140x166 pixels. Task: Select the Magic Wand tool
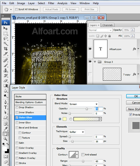click(x=5, y=44)
